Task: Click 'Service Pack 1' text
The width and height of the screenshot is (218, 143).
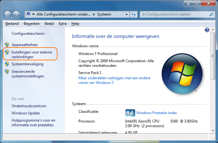Action: coord(90,73)
